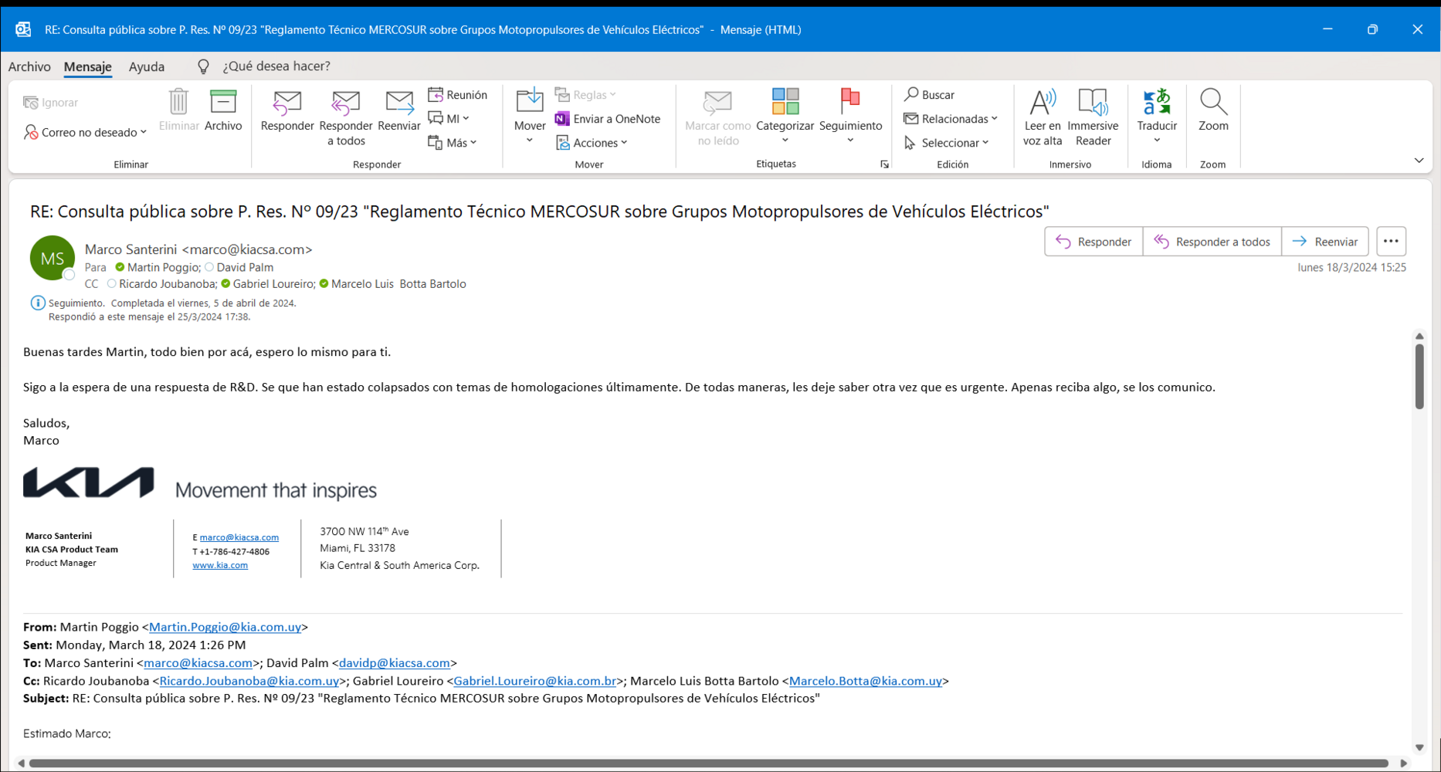
Task: Open the Zoom magnifier tool
Action: click(1212, 102)
